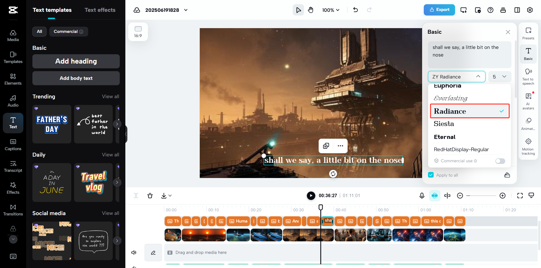
Task: Click the CapCut logo icon
Action: (13, 10)
